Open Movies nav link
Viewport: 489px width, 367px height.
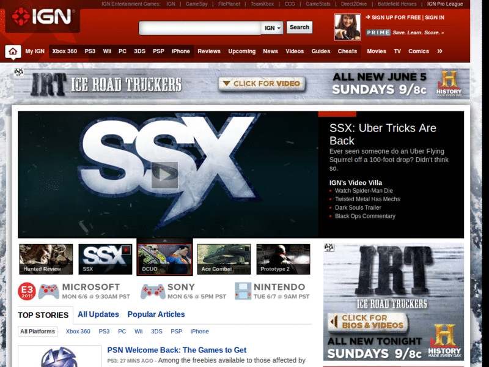(x=377, y=51)
